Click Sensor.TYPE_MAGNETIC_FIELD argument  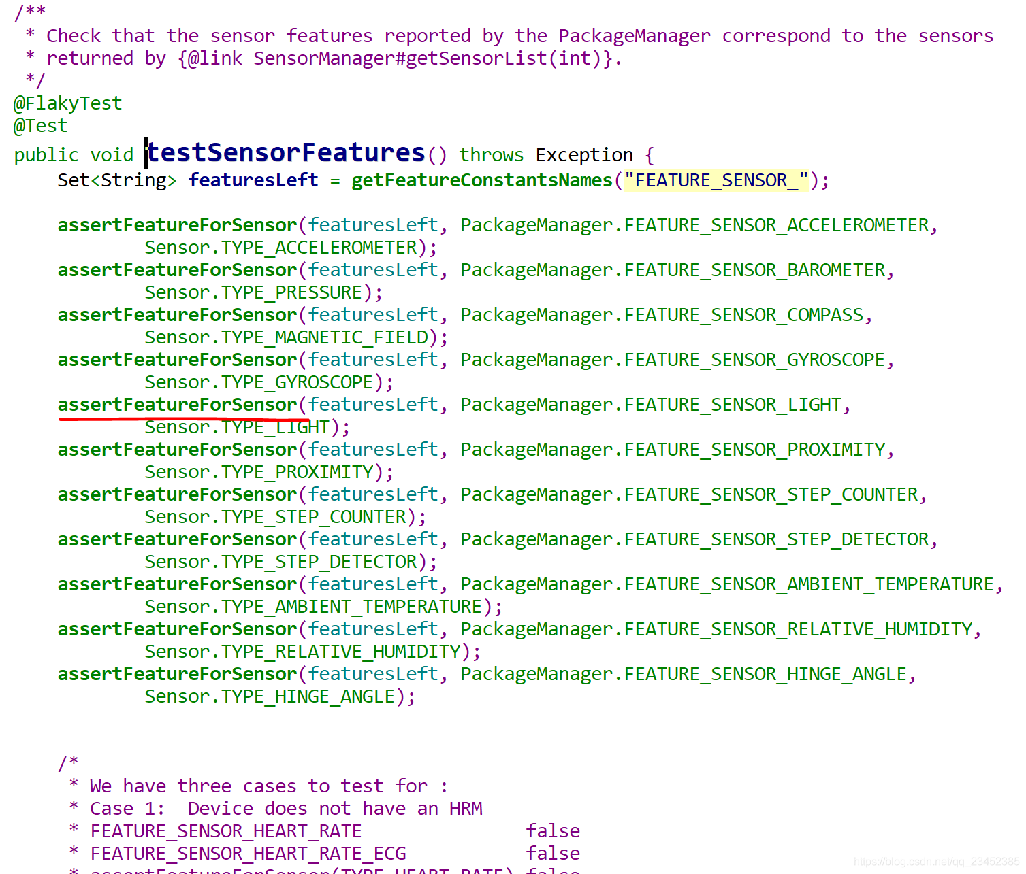pyautogui.click(x=286, y=337)
